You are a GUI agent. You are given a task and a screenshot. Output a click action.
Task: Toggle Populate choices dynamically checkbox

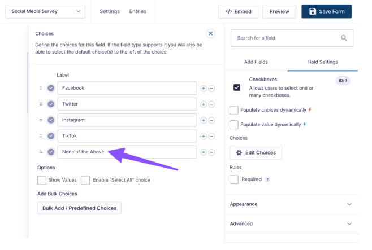point(234,110)
